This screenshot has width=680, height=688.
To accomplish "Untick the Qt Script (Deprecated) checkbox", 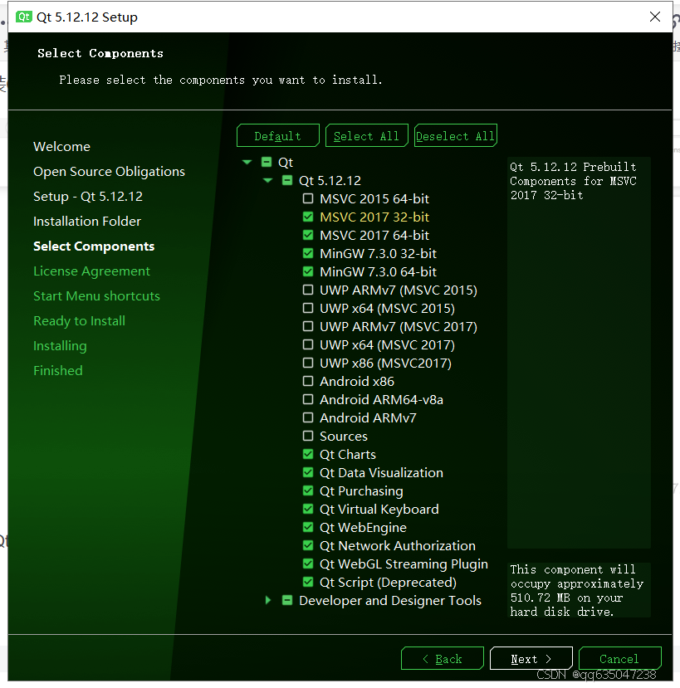I will point(308,582).
